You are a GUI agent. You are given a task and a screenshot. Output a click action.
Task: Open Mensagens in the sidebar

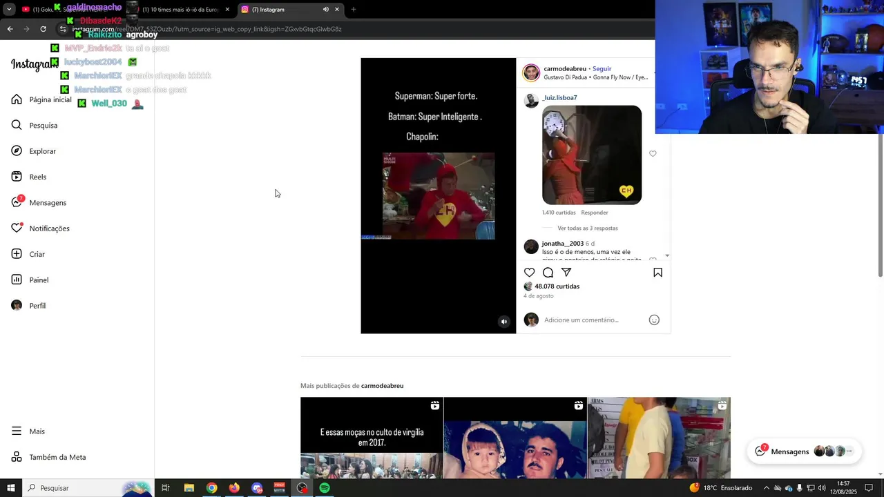pos(39,202)
